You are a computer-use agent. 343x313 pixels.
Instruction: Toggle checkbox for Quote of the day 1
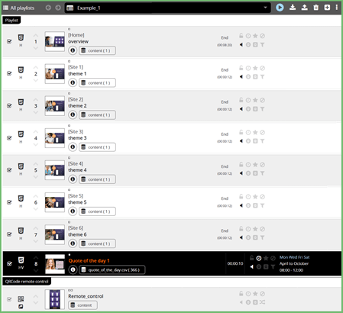(9, 263)
